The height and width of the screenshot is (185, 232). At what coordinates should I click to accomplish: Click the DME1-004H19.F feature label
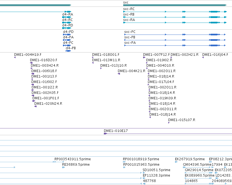28,55
